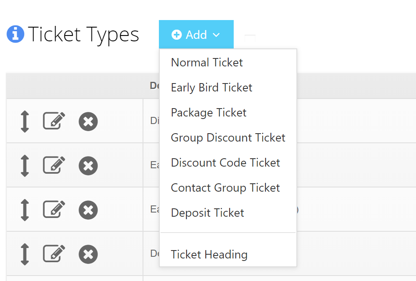
Task: Add a Group Discount Ticket
Action: click(x=228, y=138)
